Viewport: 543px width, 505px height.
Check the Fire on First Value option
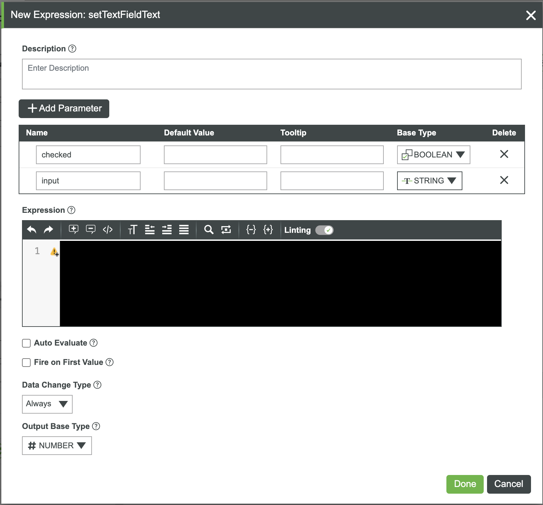26,362
